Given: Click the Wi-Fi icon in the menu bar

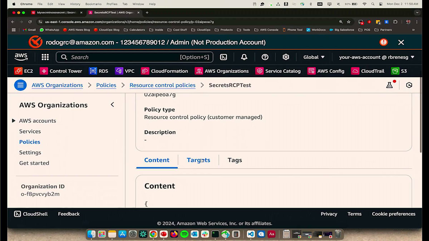Looking at the screenshot, I should tap(364, 4).
